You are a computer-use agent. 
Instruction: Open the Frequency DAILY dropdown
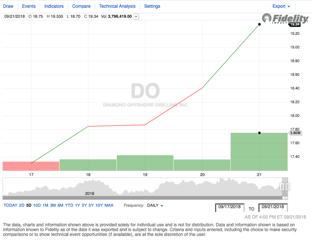(x=155, y=205)
